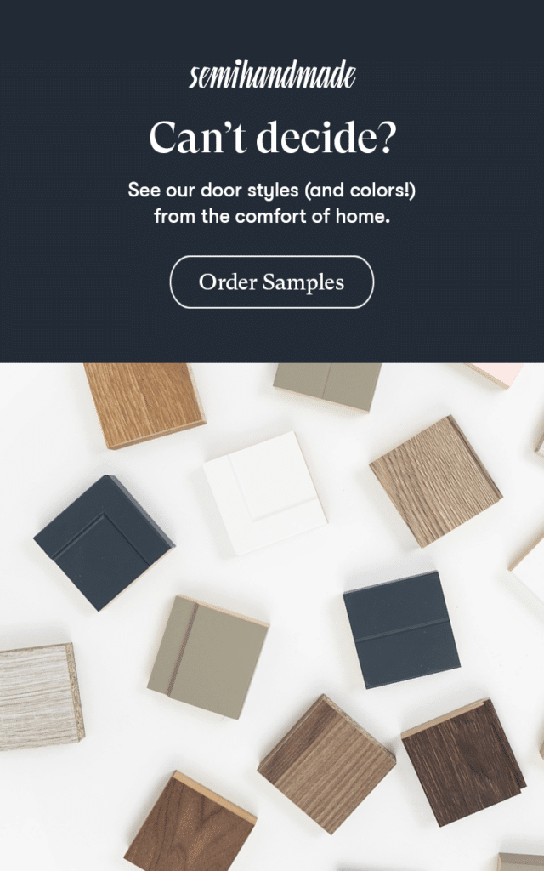Pick the gray-green sample at top center
Viewport: 544px width, 871px height.
(327, 387)
